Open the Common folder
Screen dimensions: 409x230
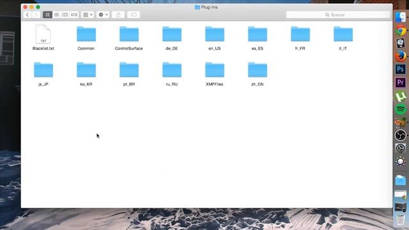point(86,34)
